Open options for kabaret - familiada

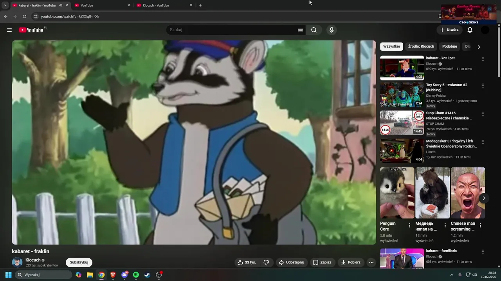pos(483,252)
